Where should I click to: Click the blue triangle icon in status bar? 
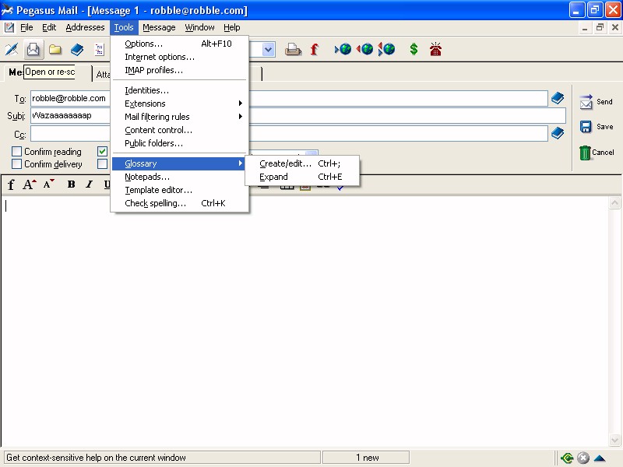600,458
